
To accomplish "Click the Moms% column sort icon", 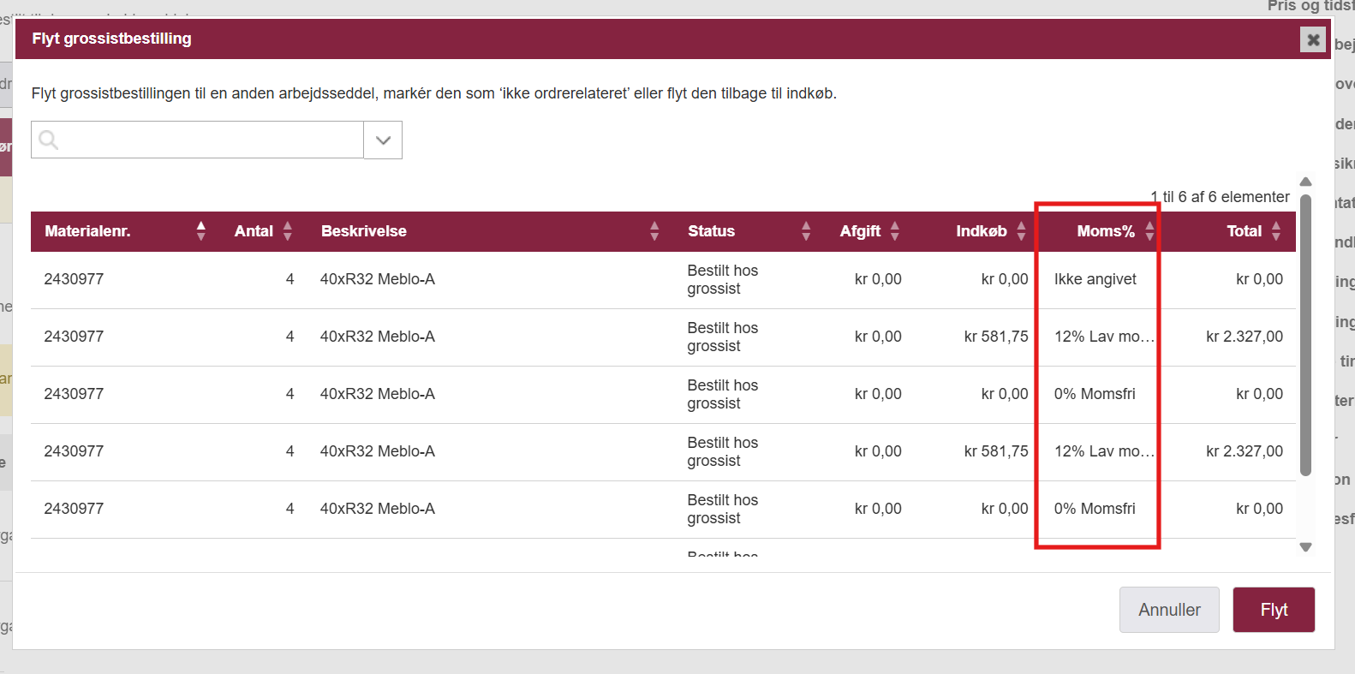I will click(1149, 231).
